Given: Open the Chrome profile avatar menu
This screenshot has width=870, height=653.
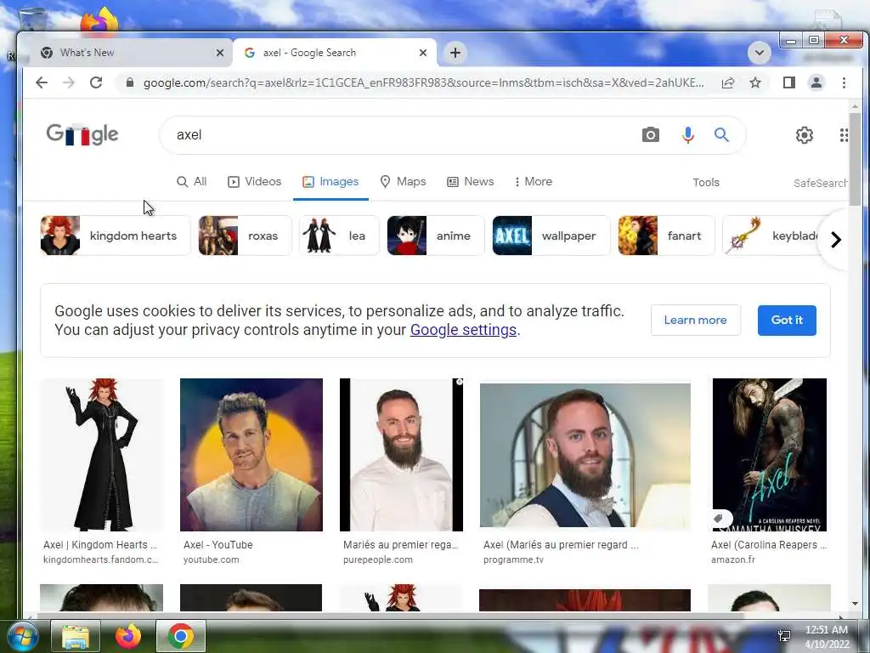Looking at the screenshot, I should (x=816, y=82).
